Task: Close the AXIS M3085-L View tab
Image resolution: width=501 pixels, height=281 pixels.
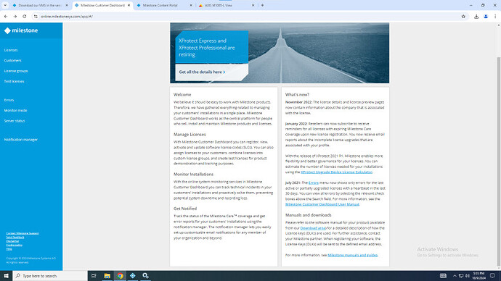Action: click(x=253, y=5)
